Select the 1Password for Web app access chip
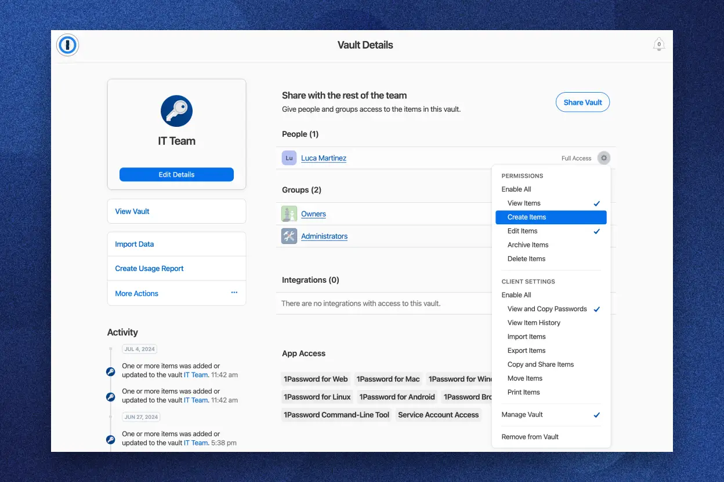Viewport: 724px width, 482px height. (316, 379)
